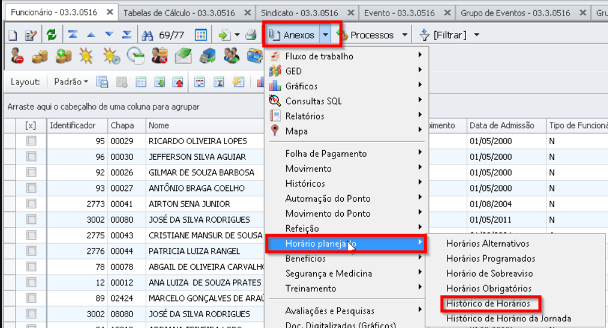This screenshot has width=608, height=328.
Task: Check the box for GILMAR DE SOUZA BARBOSA
Action: [x=31, y=172]
